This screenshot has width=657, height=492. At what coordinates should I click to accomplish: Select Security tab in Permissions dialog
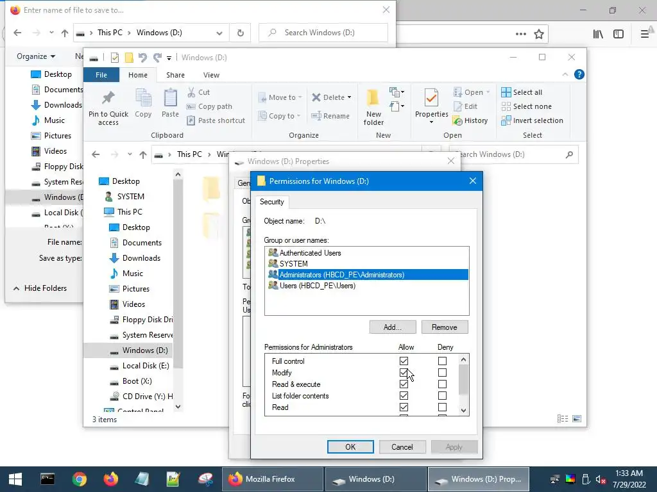(271, 202)
